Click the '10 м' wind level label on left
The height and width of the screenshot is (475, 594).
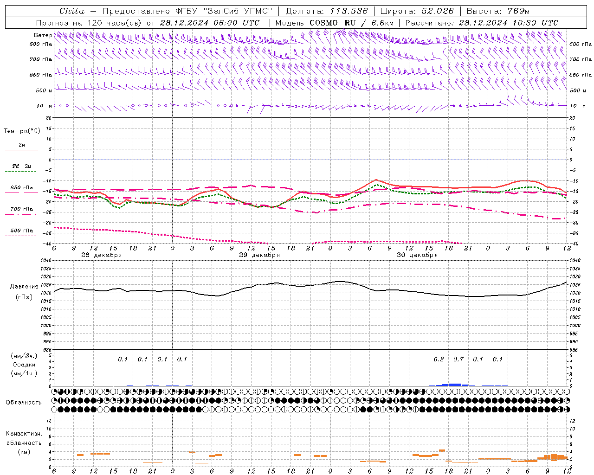(44, 106)
